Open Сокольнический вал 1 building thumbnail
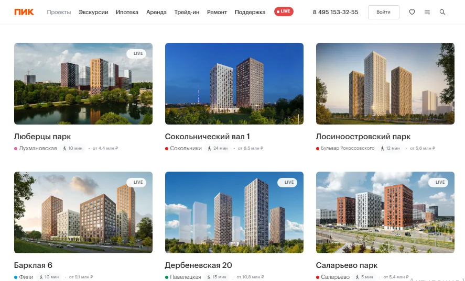 [x=234, y=84]
